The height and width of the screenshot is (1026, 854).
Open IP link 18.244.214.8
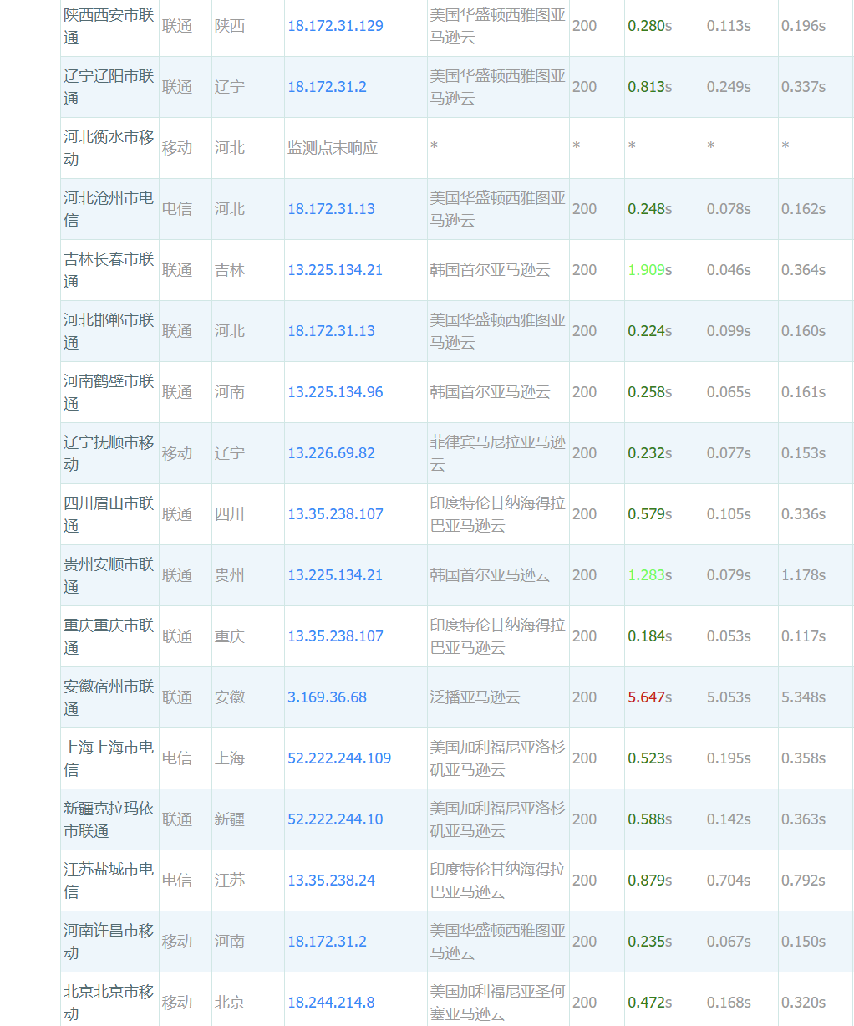[331, 1003]
